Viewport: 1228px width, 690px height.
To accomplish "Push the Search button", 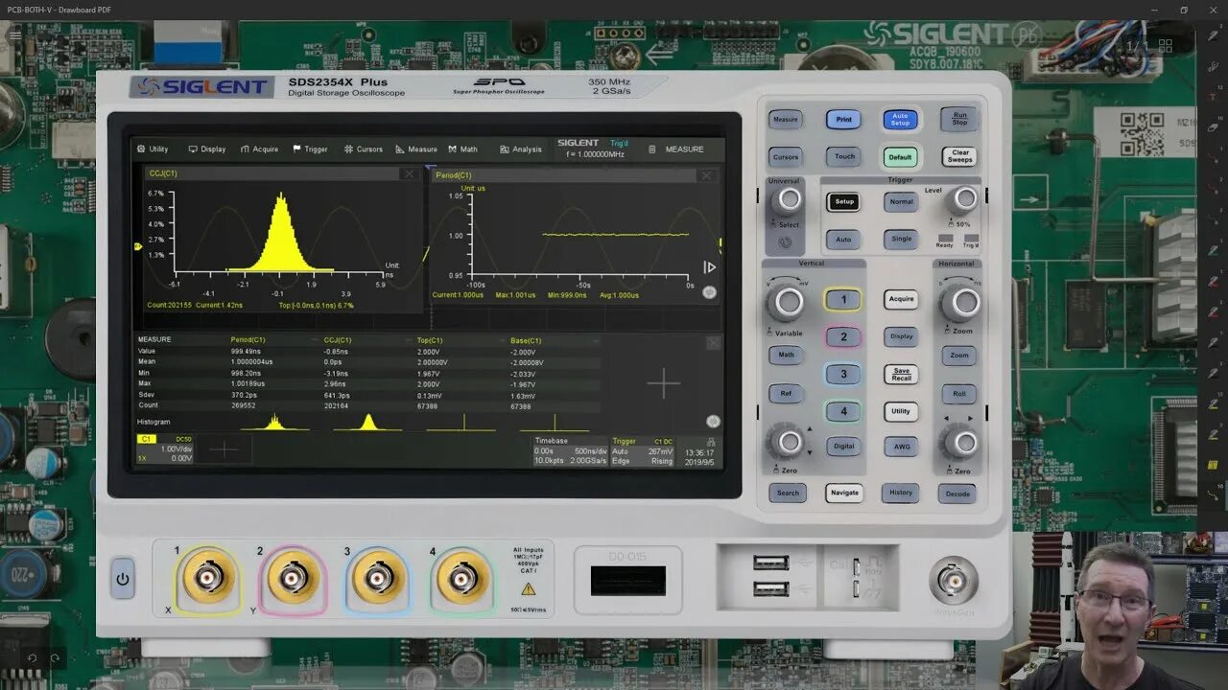I will (x=788, y=494).
